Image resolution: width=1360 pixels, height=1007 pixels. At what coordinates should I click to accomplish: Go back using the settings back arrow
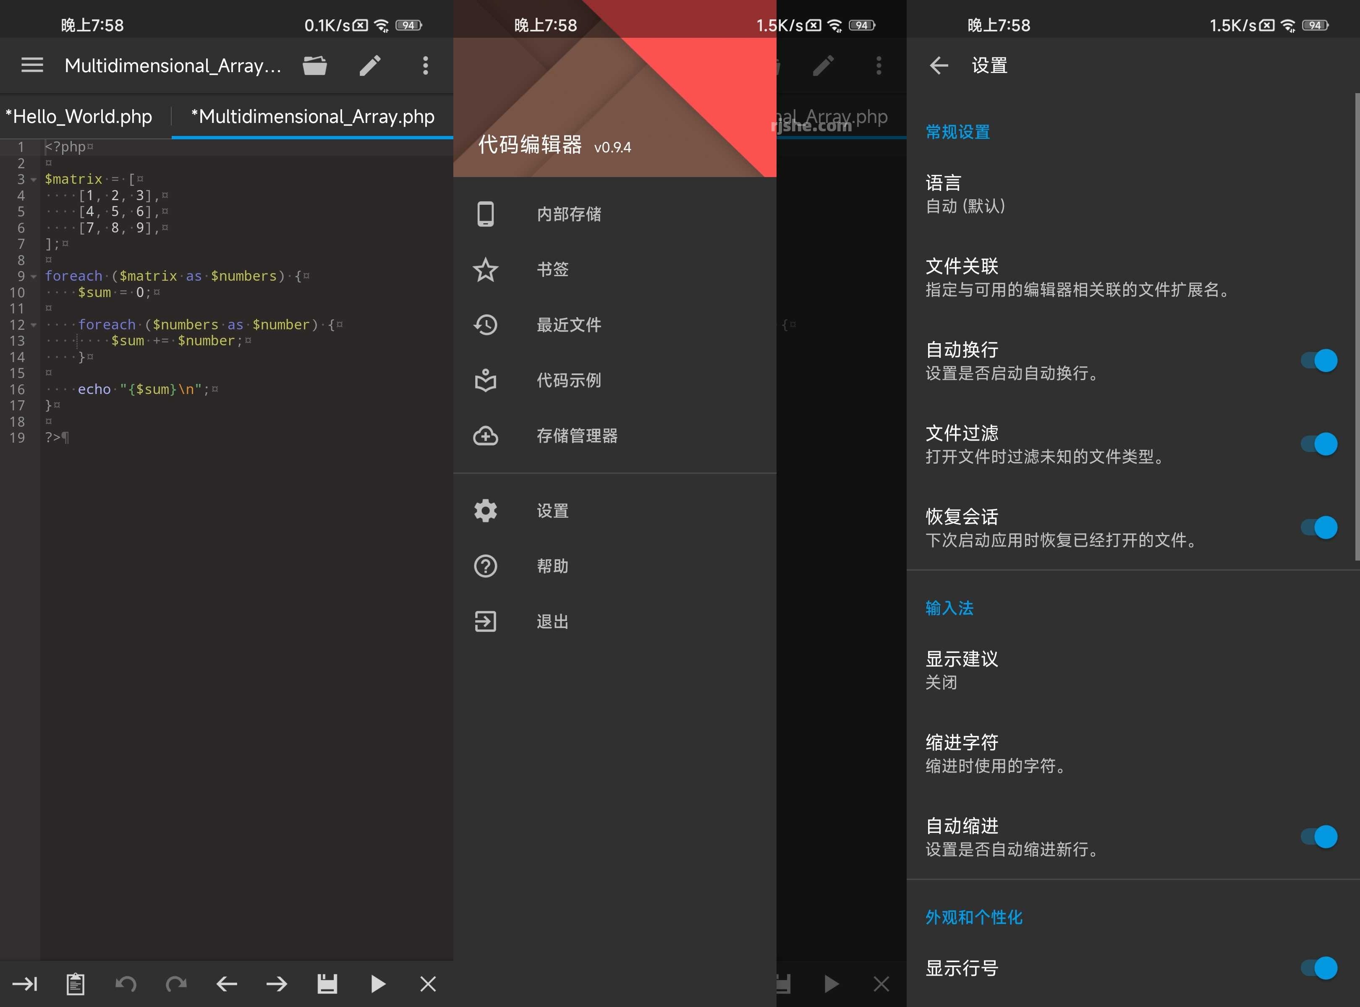938,65
